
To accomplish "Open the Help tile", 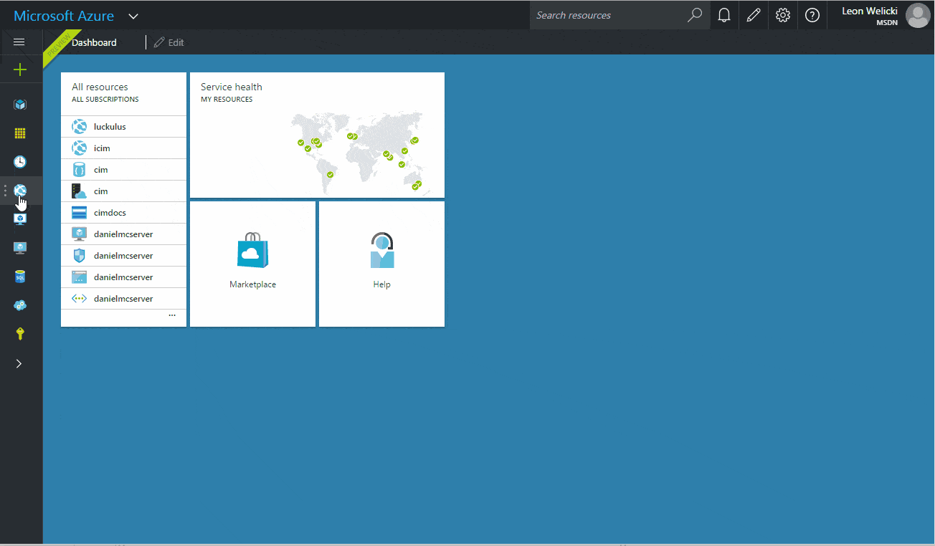I will pos(381,264).
